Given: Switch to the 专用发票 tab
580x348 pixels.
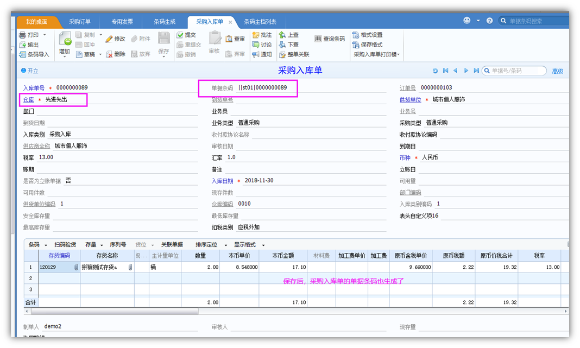Looking at the screenshot, I should (122, 22).
